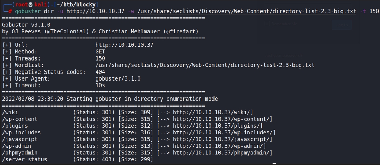Click the Wordlist path value in settings
Screen dimensions: 380x165
[x=205, y=65]
